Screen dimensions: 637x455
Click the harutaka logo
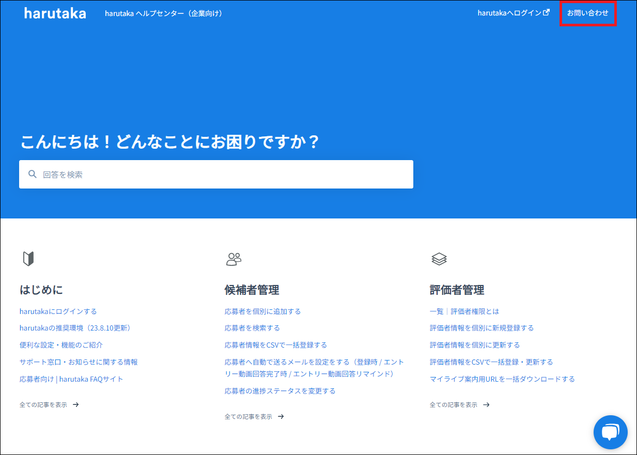click(55, 12)
